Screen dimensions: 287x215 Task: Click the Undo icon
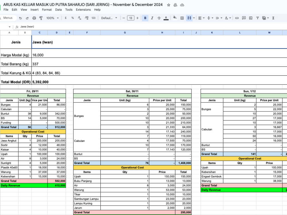tap(20, 18)
